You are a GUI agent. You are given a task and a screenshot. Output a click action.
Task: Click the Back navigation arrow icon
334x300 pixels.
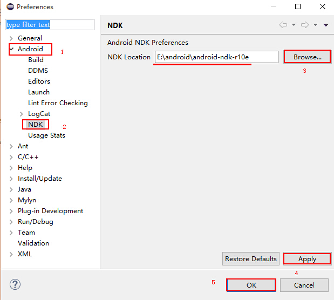[x=283, y=25]
